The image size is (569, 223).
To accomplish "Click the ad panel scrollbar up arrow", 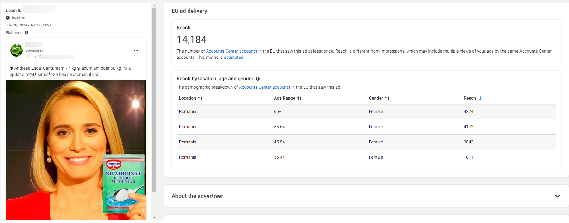I will pos(154,6).
